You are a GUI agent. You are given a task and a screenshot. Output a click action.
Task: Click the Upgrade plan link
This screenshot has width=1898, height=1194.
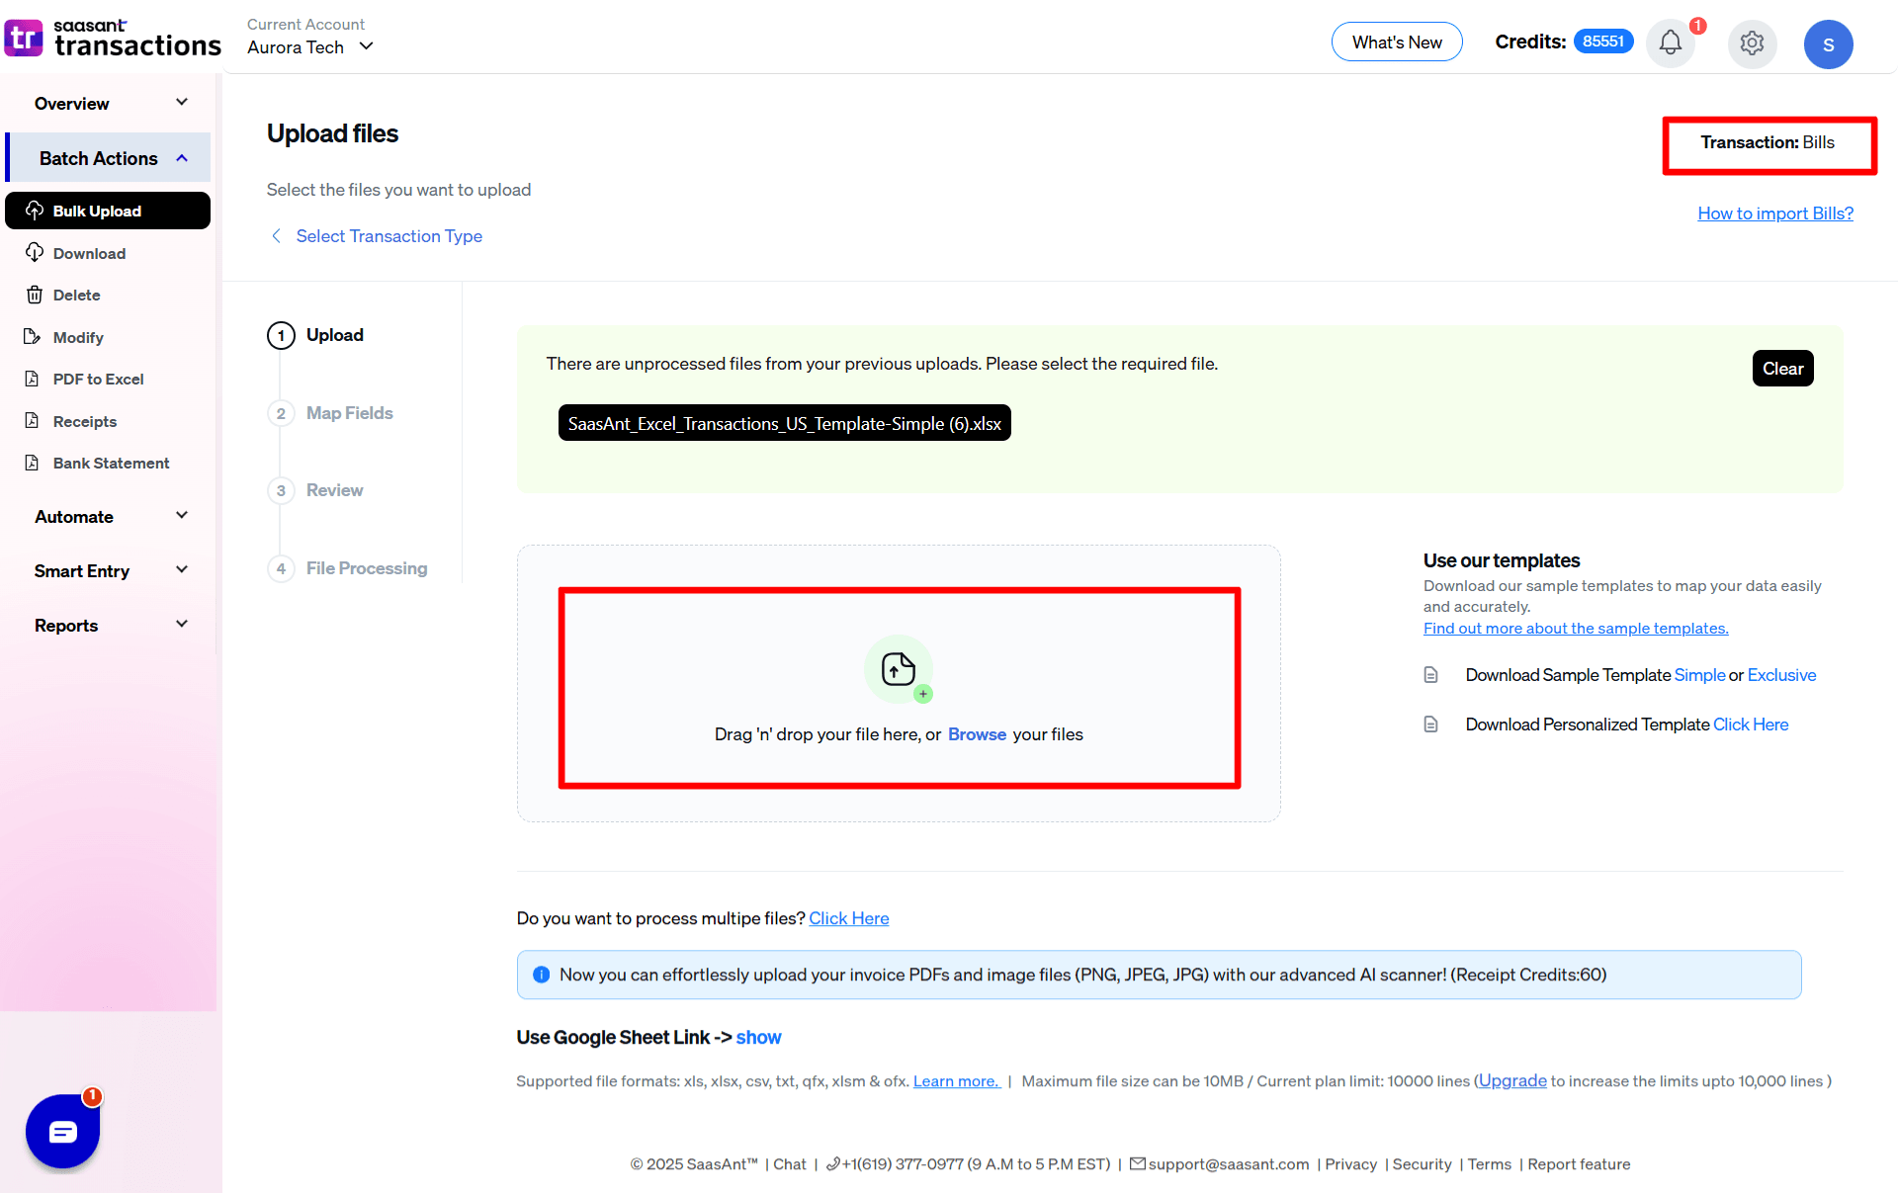(1512, 1080)
